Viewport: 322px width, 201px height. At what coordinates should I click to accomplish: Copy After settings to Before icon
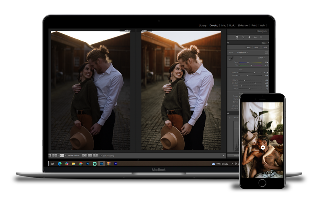click(90, 156)
